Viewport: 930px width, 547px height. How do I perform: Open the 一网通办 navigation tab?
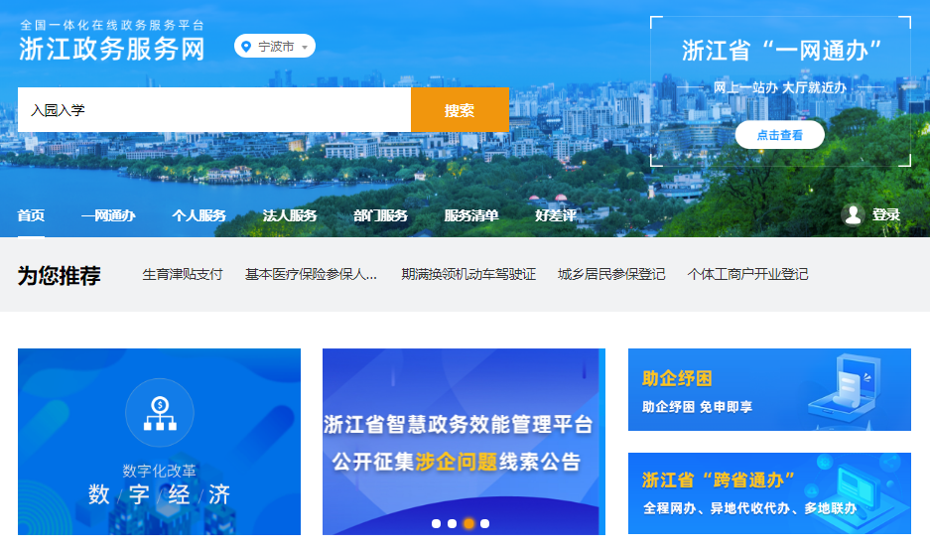(x=108, y=215)
